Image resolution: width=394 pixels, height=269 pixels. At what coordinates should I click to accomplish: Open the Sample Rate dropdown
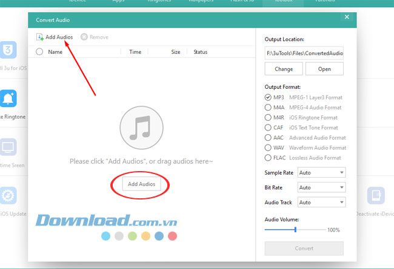pos(321,172)
